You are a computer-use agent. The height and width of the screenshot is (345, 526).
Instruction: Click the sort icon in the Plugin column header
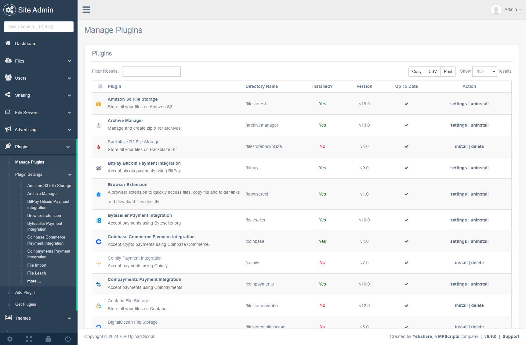100,86
